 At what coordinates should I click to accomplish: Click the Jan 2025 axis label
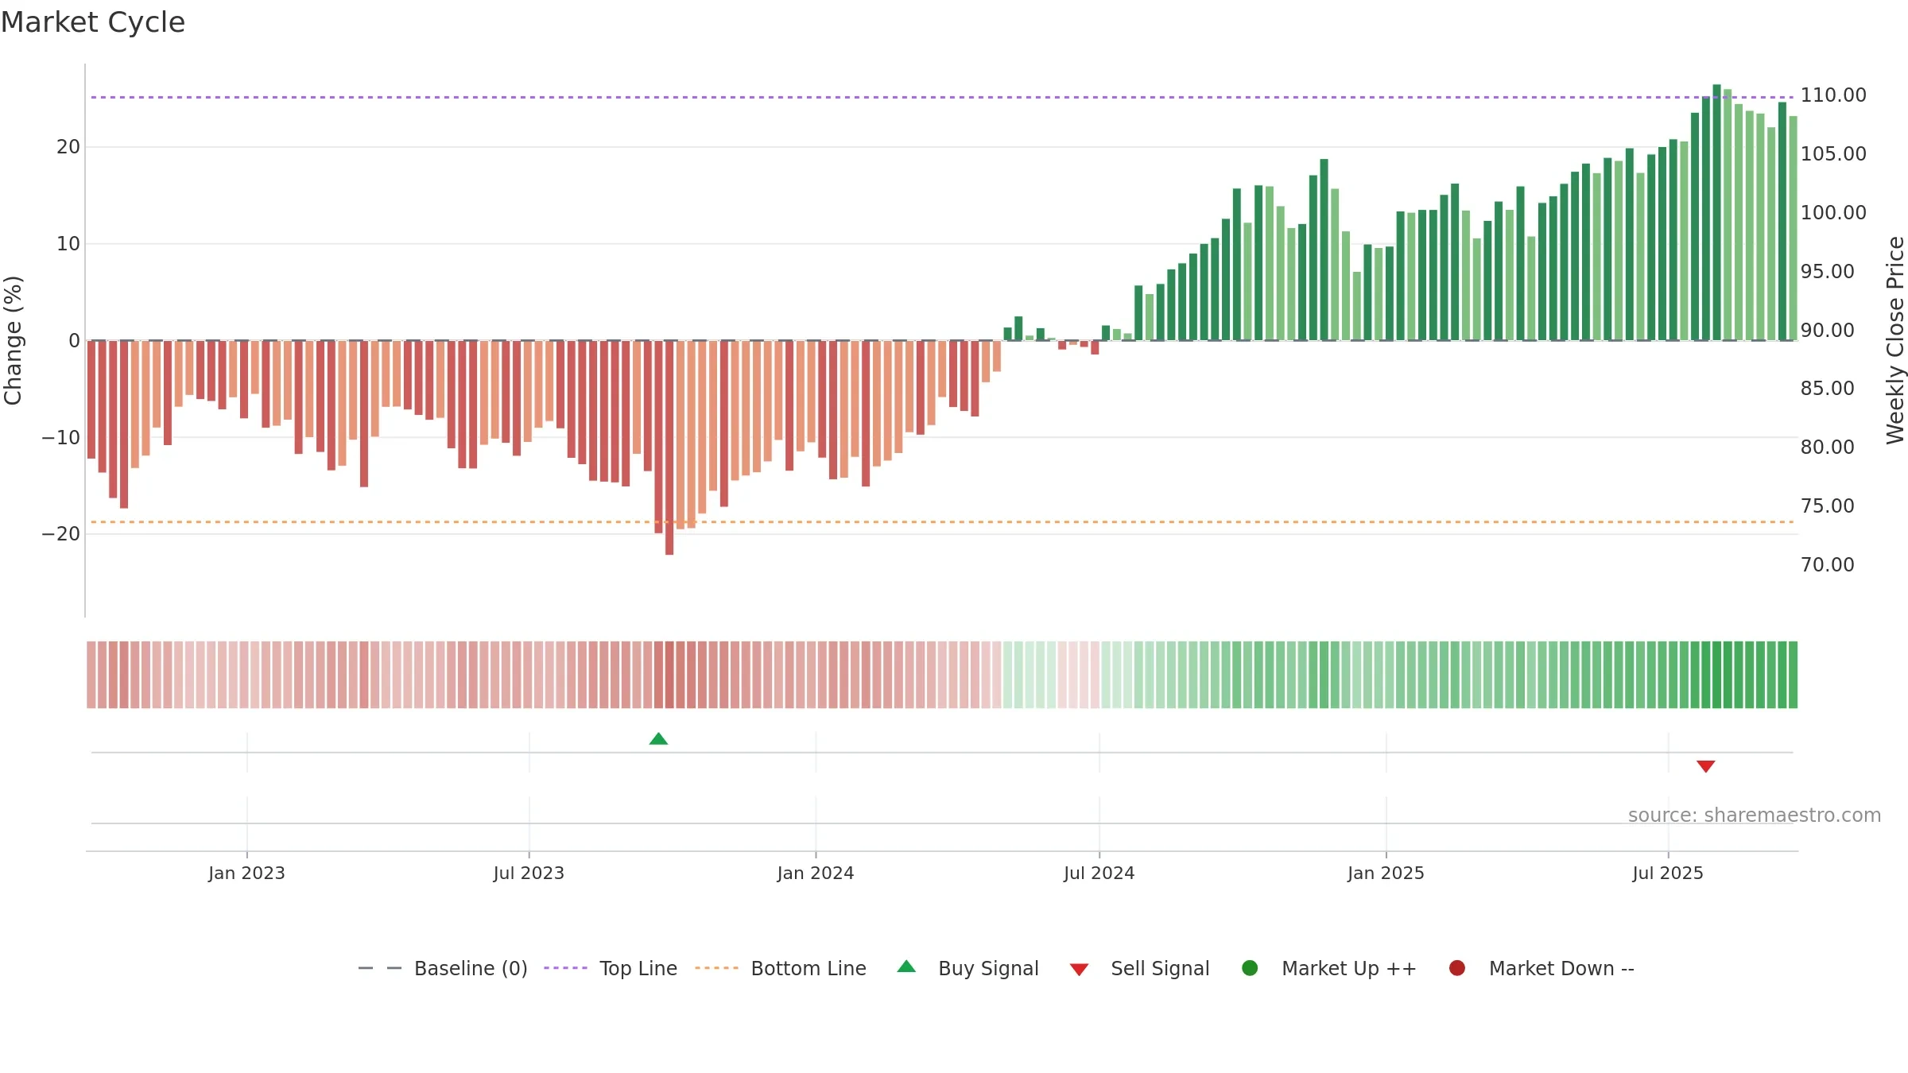pos(1386,873)
